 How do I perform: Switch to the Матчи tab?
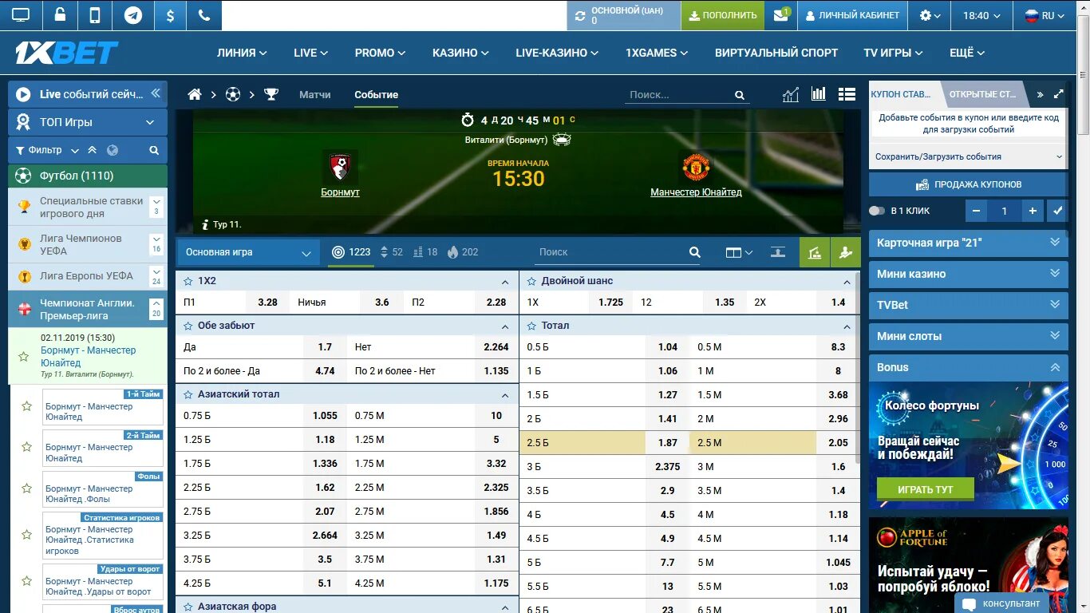point(315,94)
